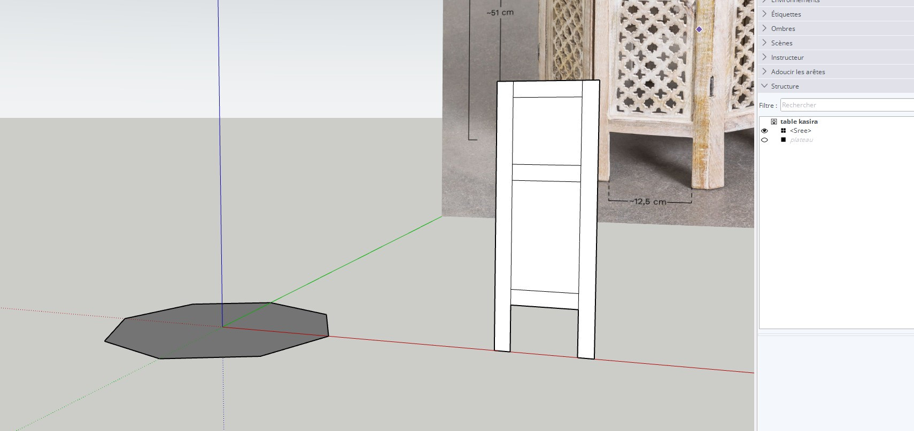Show the hidden plateau entry via eye icon
Viewport: 914px width, 431px height.
tap(764, 140)
